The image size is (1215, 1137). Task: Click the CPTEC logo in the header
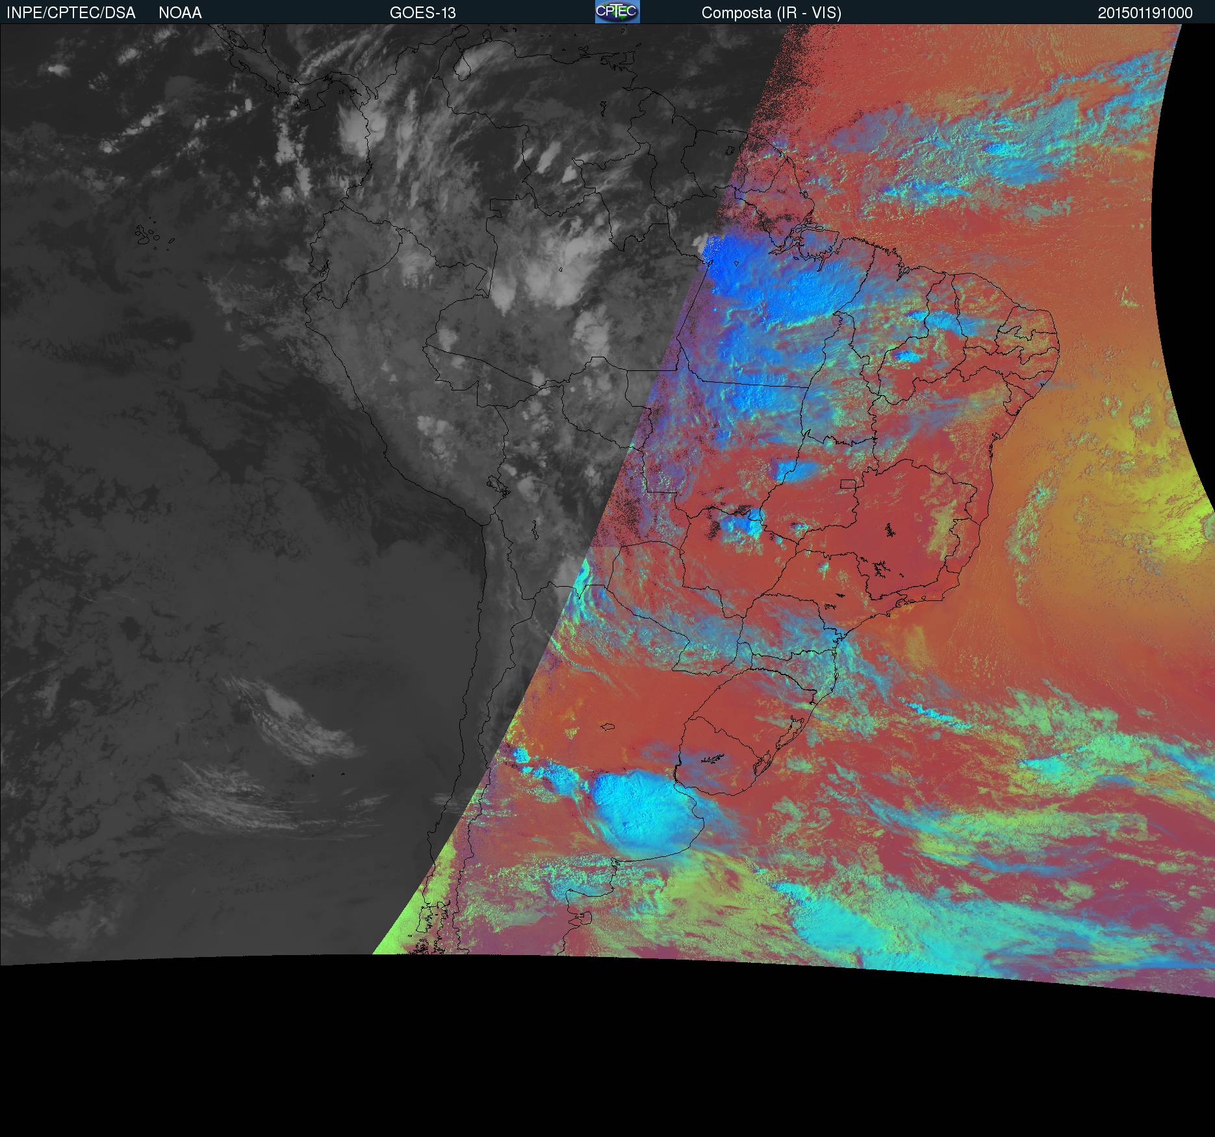pos(617,12)
